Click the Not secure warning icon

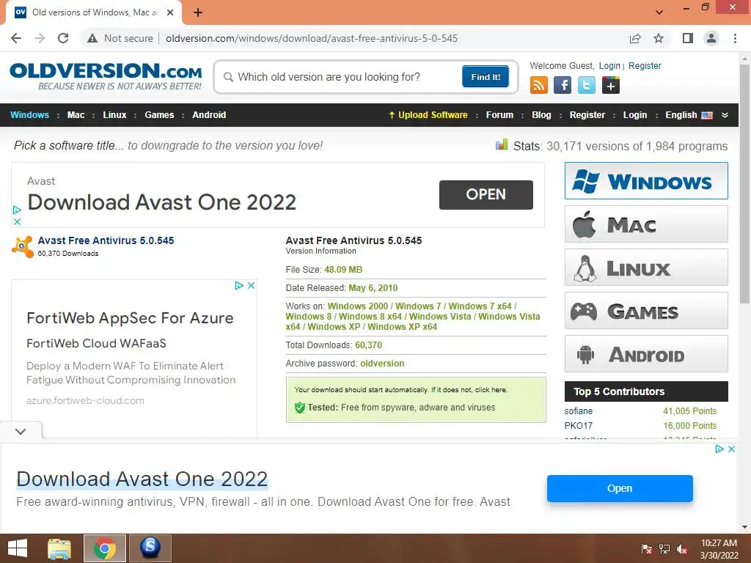92,38
